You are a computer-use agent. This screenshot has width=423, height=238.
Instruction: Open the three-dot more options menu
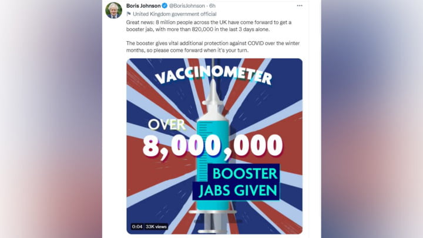pyautogui.click(x=300, y=6)
